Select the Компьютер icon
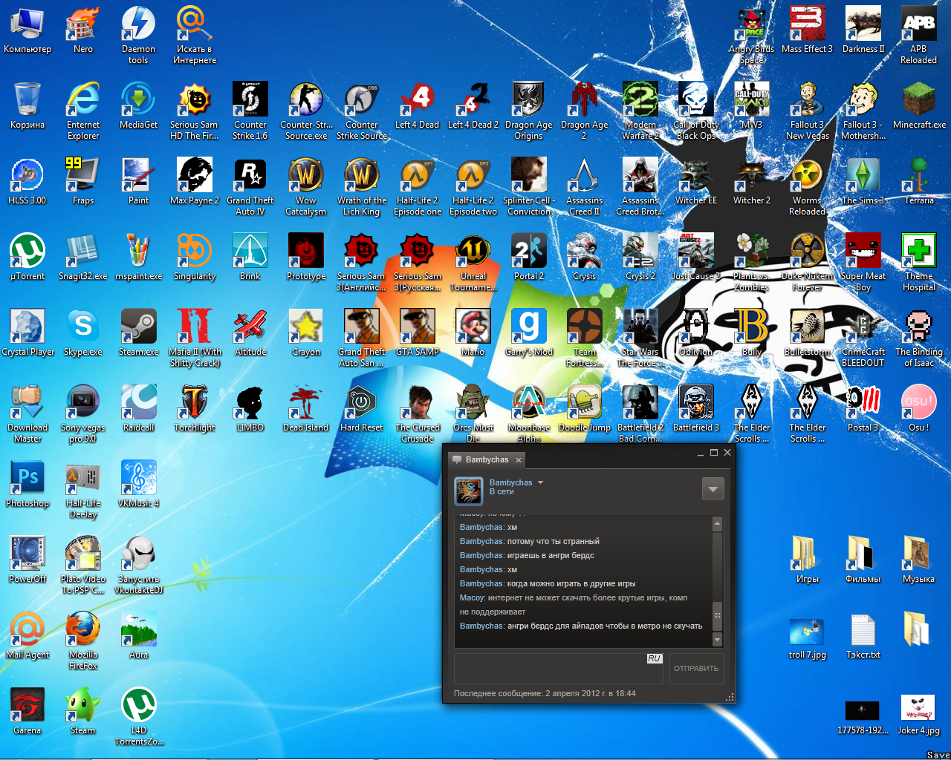 click(x=27, y=30)
